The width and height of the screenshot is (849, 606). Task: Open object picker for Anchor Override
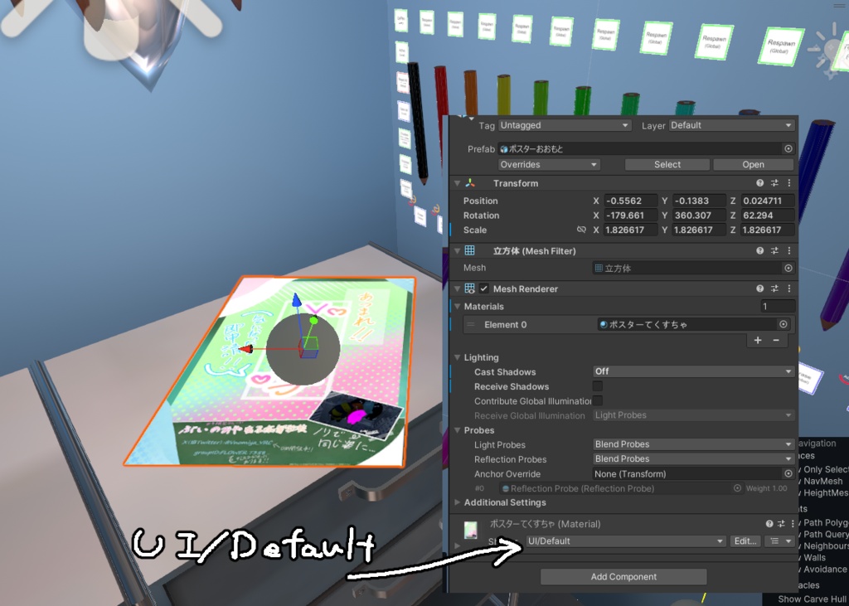pyautogui.click(x=788, y=473)
